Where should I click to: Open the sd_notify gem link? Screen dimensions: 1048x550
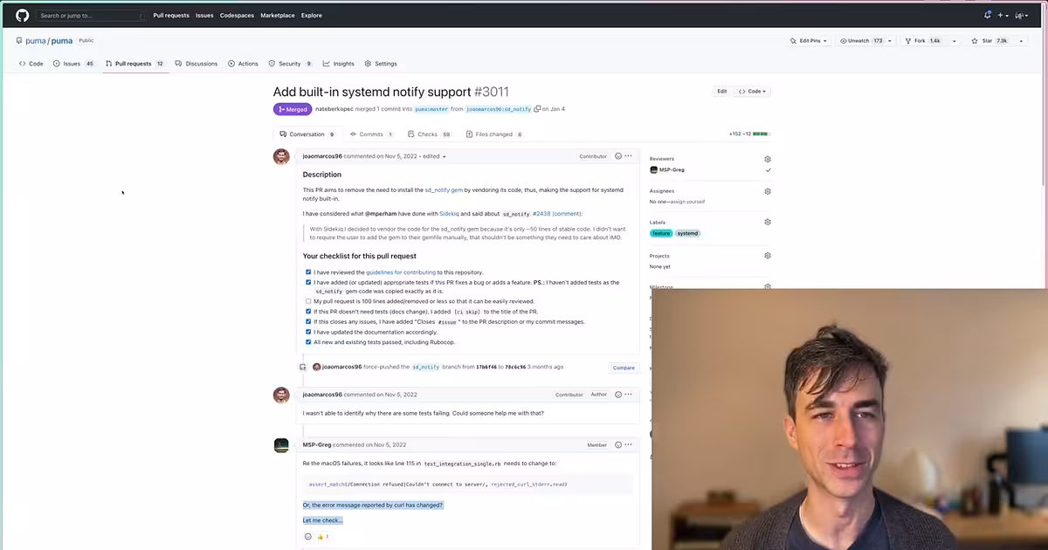tap(444, 189)
